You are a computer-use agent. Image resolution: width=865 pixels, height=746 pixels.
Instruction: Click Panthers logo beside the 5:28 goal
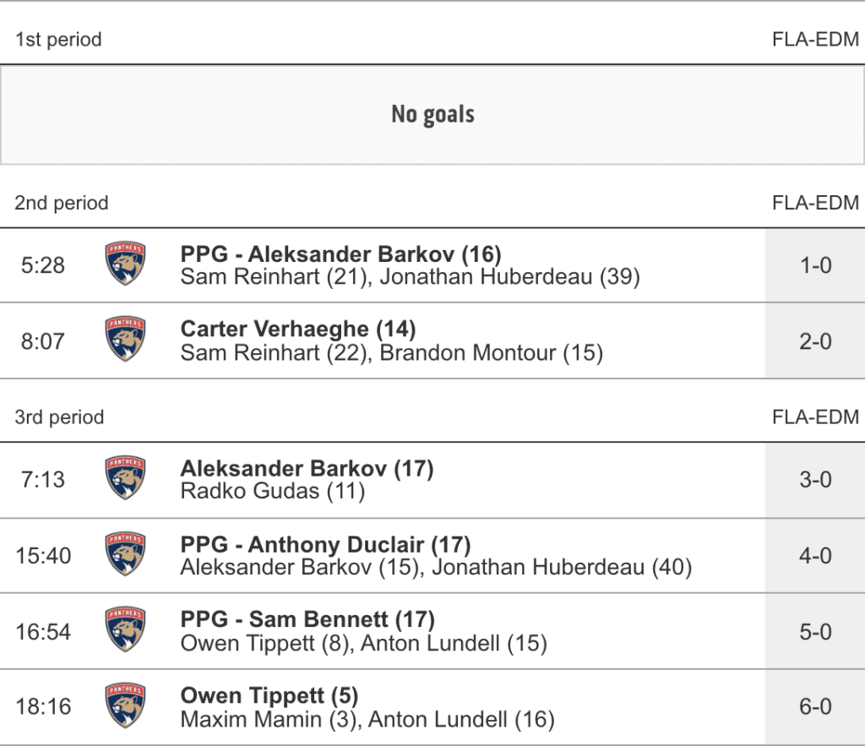click(x=125, y=264)
